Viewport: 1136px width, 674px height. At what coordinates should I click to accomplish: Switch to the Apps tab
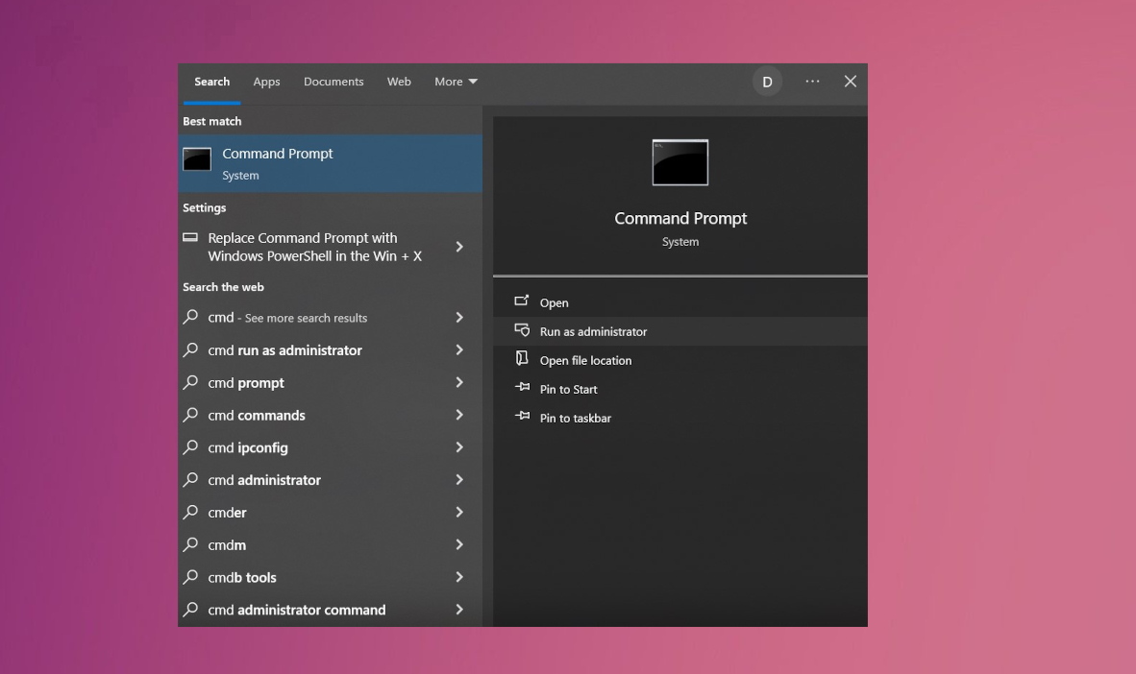(x=266, y=82)
